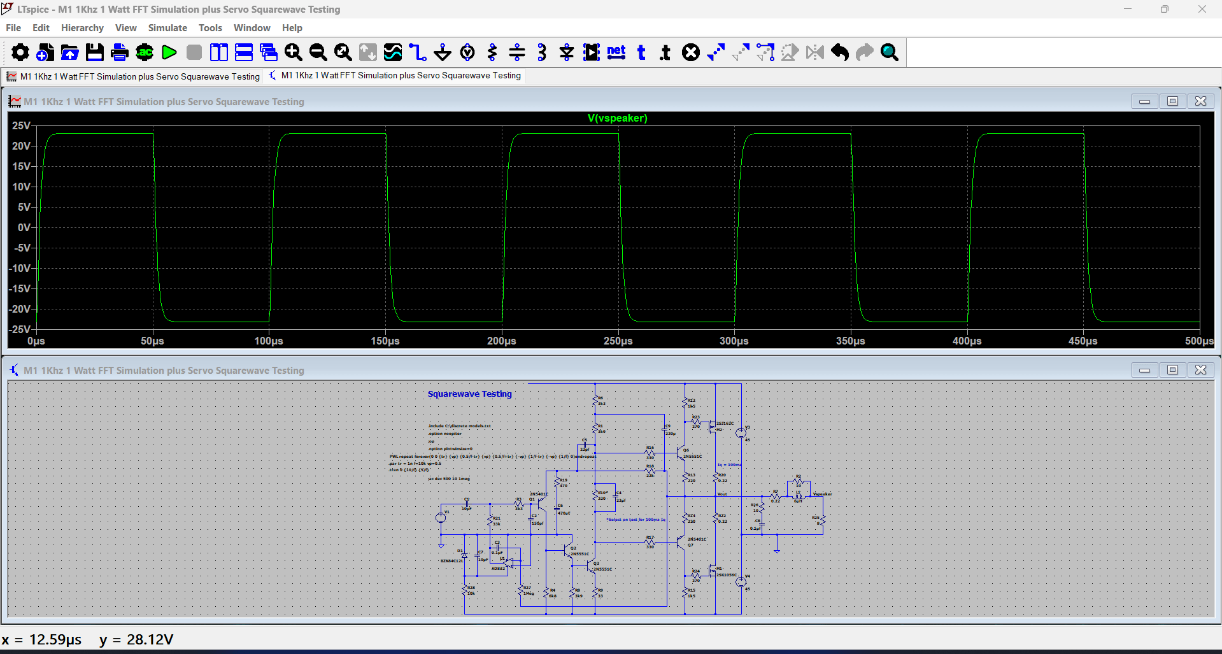
Task: Maximize the waveform plot pane
Action: pos(1172,101)
